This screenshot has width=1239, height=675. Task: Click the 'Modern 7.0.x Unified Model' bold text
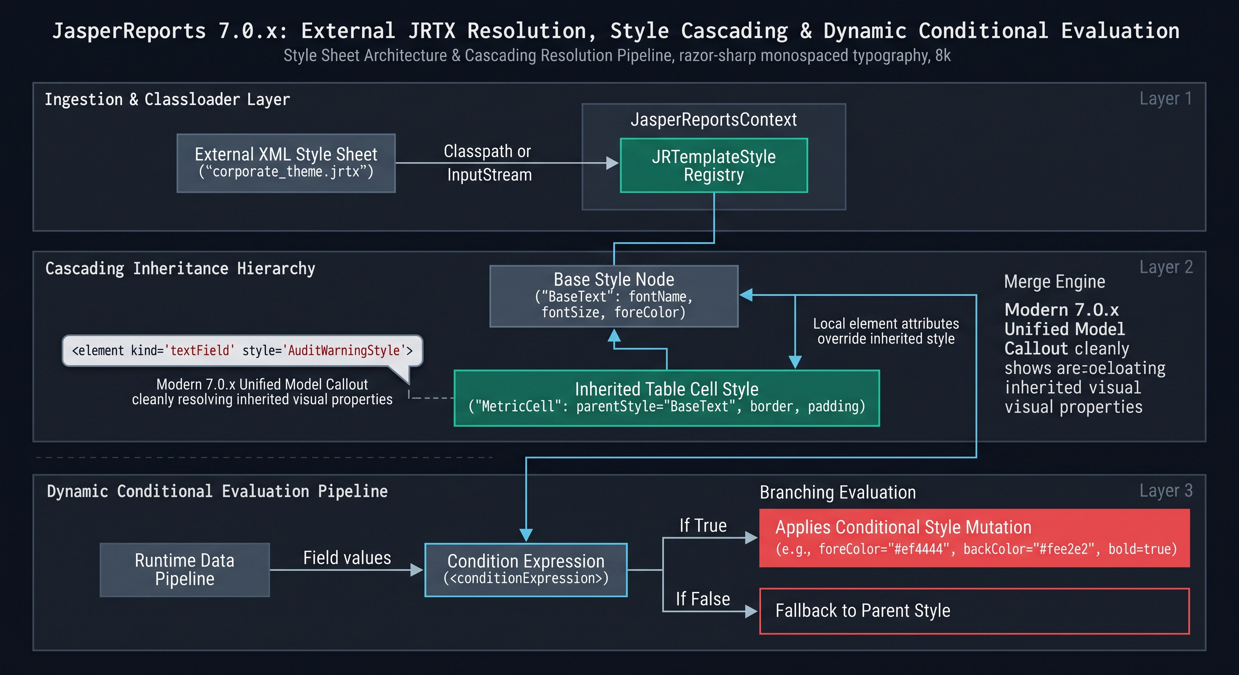tap(1064, 319)
